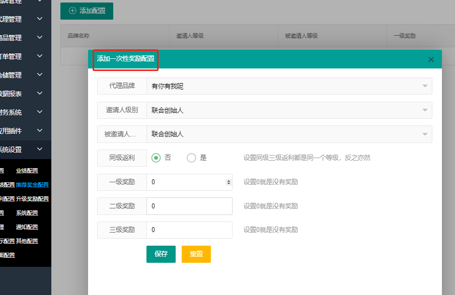Click the 一级奖励 number stepper arrows
The image size is (455, 295).
[229, 182]
